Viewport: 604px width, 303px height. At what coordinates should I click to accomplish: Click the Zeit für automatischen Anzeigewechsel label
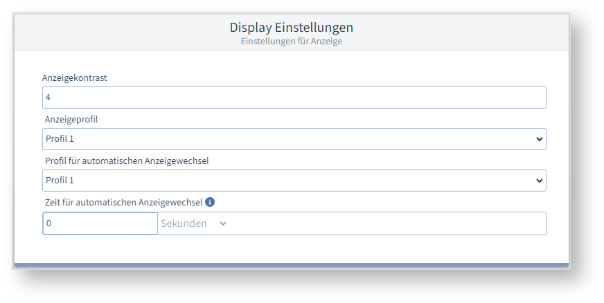(123, 203)
